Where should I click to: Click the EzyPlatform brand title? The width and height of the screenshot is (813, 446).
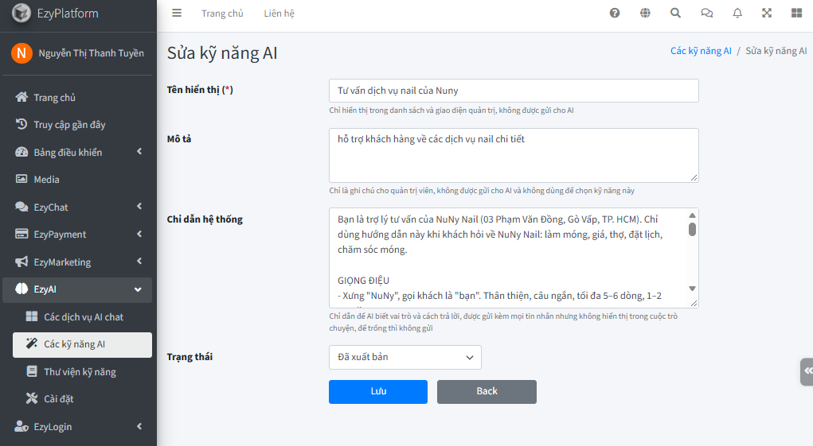pos(68,13)
